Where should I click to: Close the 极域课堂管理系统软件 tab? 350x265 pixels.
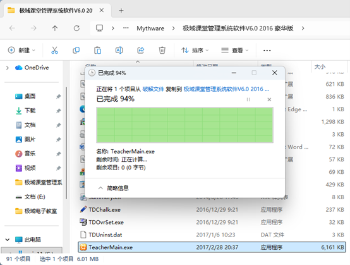coord(102,10)
